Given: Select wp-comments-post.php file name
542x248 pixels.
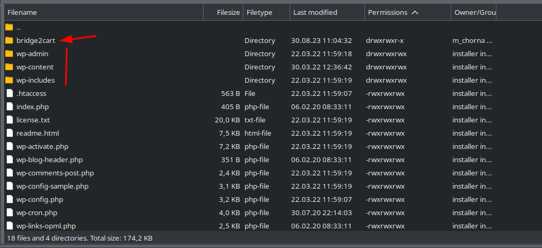Looking at the screenshot, I should click(x=55, y=173).
